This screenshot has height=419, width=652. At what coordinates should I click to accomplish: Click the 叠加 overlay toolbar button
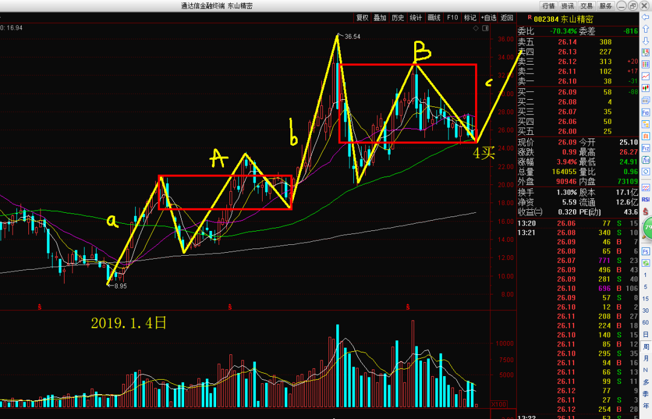click(x=380, y=18)
